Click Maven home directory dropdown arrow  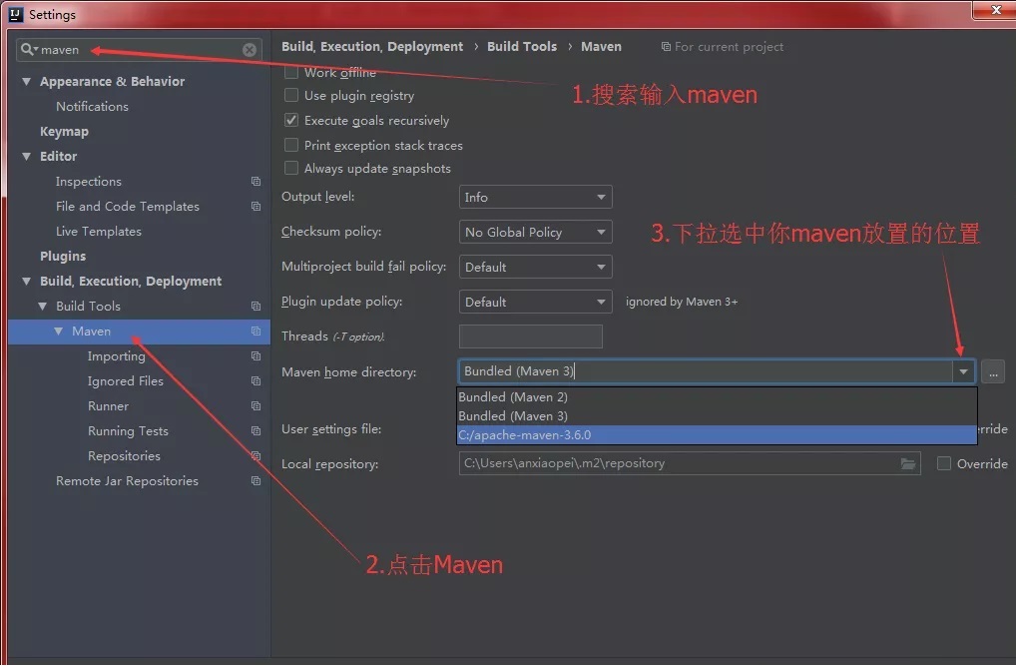pos(963,371)
